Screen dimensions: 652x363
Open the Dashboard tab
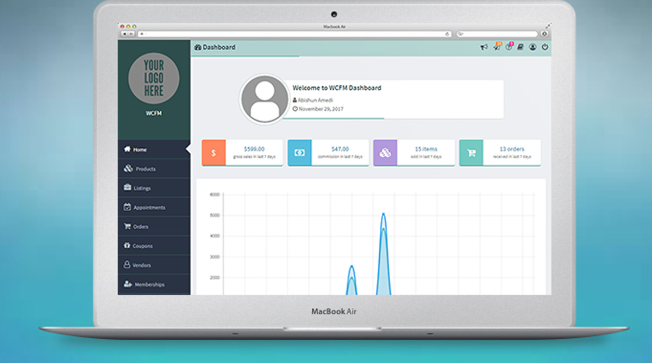coord(216,47)
